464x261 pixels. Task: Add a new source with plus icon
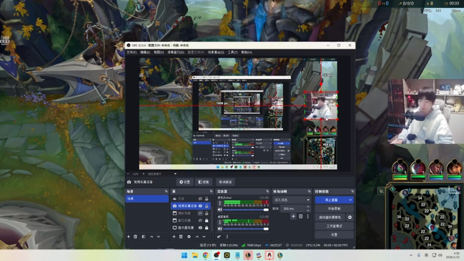[x=174, y=237]
